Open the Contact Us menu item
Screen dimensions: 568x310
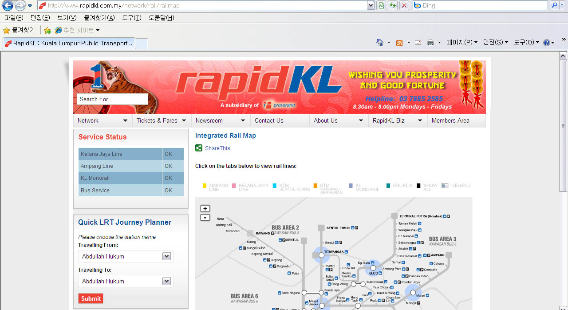point(269,120)
